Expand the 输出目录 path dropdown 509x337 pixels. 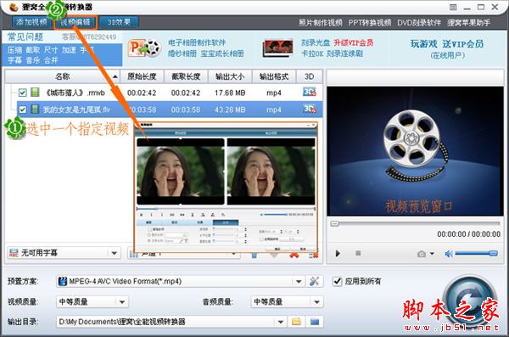click(x=281, y=322)
